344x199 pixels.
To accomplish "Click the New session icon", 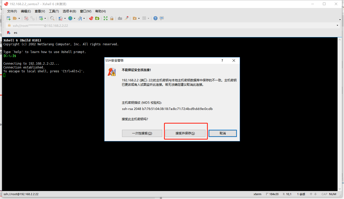I will tap(8, 18).
